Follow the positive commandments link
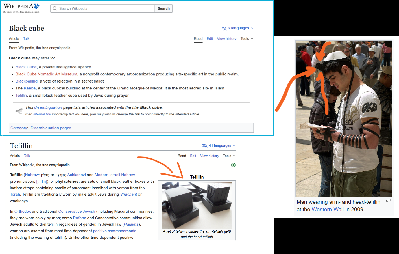The height and width of the screenshot is (254, 399). (x=114, y=231)
